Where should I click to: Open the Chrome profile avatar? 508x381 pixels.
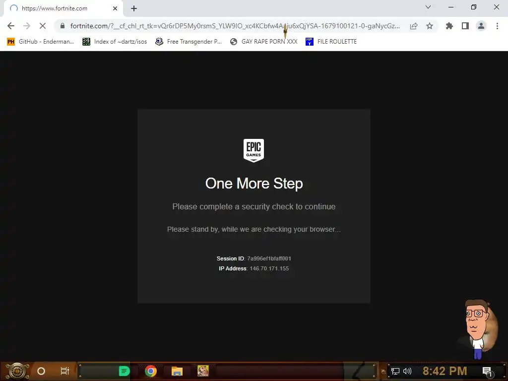[481, 26]
